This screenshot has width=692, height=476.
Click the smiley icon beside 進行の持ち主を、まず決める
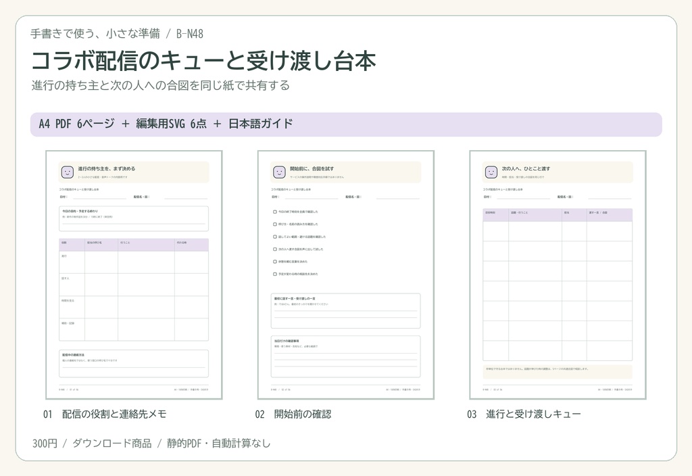coord(67,172)
